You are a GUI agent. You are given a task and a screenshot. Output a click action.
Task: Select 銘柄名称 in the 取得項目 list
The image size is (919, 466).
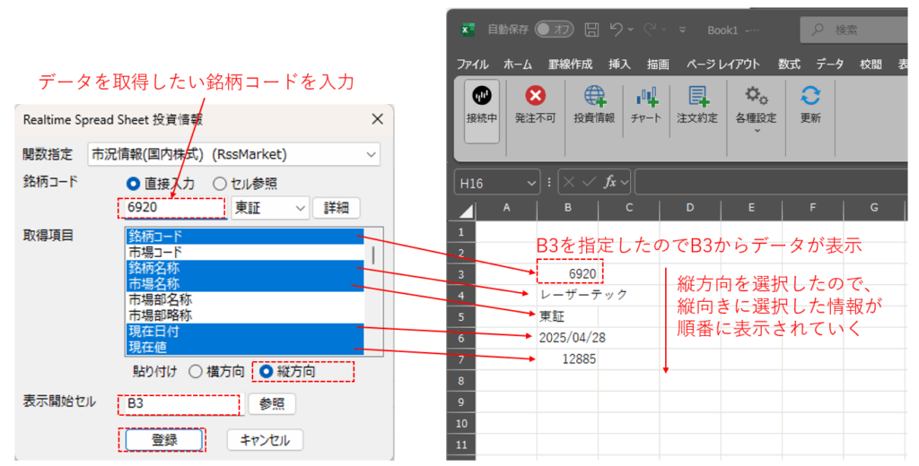245,268
